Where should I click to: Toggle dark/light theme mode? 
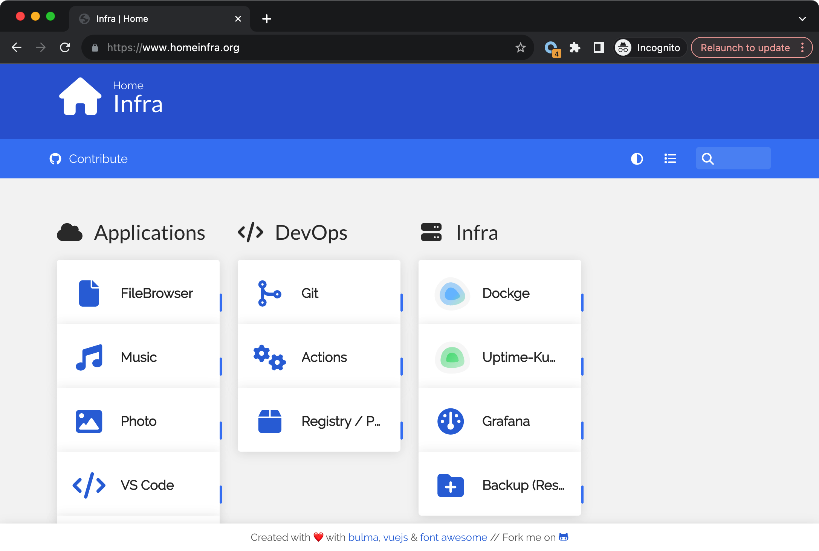click(x=637, y=159)
